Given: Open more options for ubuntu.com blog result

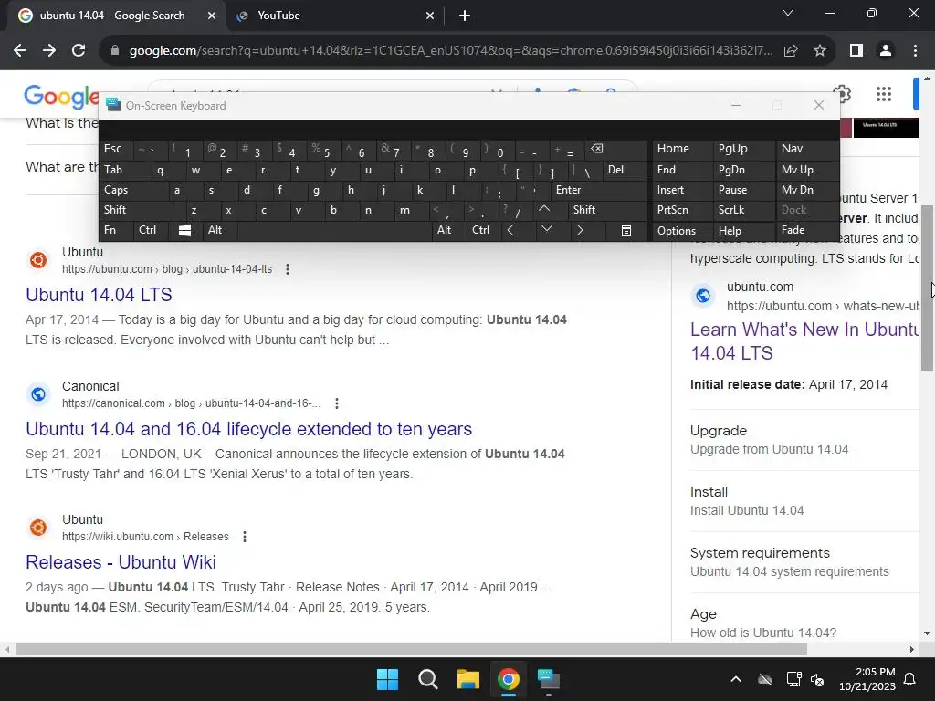Looking at the screenshot, I should [288, 269].
